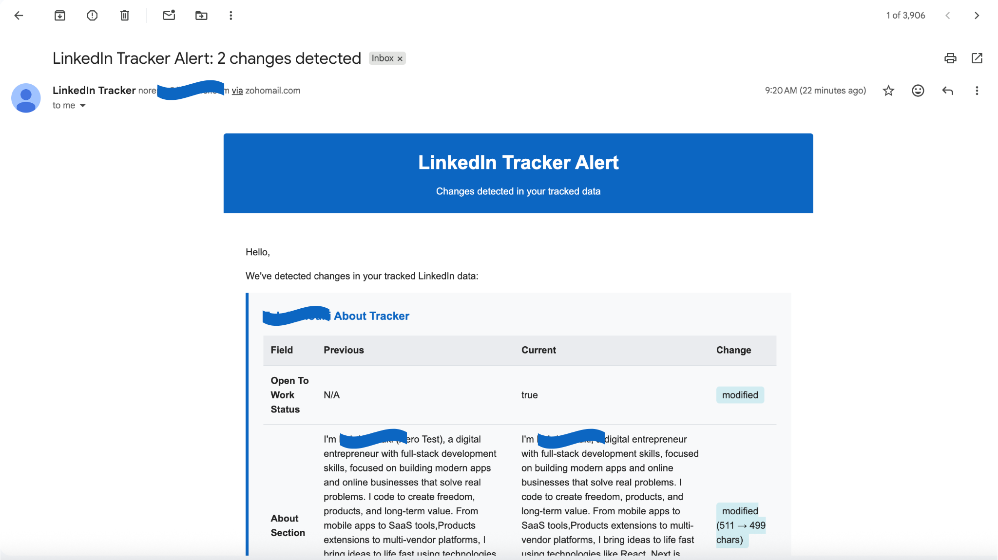This screenshot has width=998, height=560.
Task: Click the sender's profile avatar
Action: coord(26,97)
